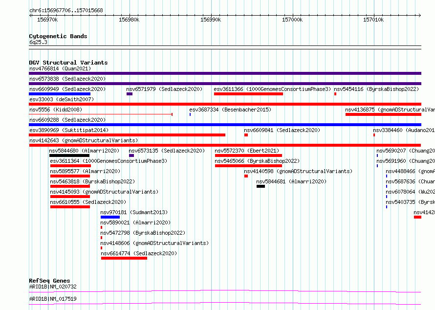This screenshot has height=310, width=435.
Task: Click the 156990k ruler tick label
Action: [x=211, y=20]
